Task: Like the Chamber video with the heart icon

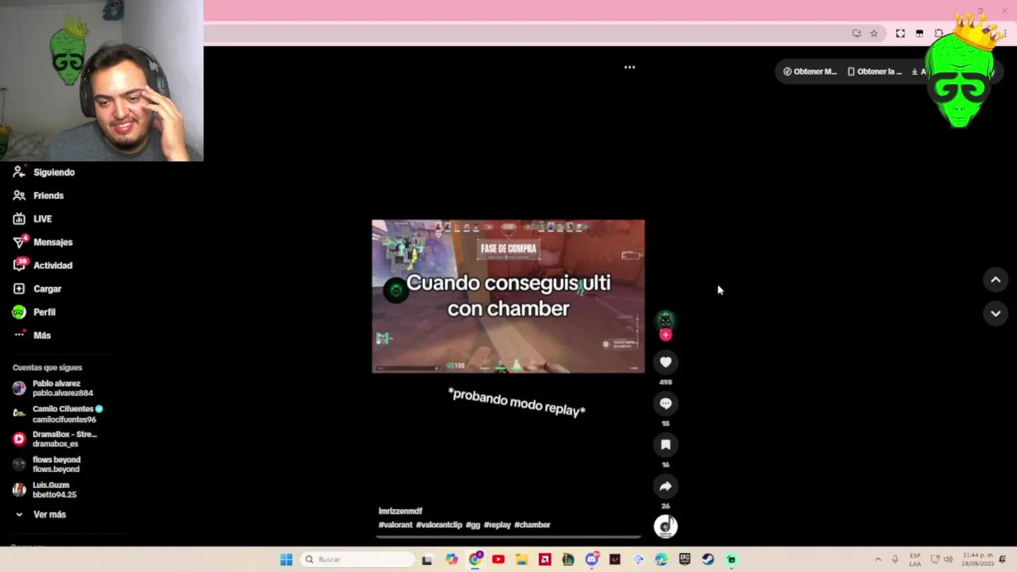Action: coord(666,362)
